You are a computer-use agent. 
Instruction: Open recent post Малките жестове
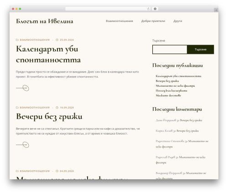pos(168,95)
